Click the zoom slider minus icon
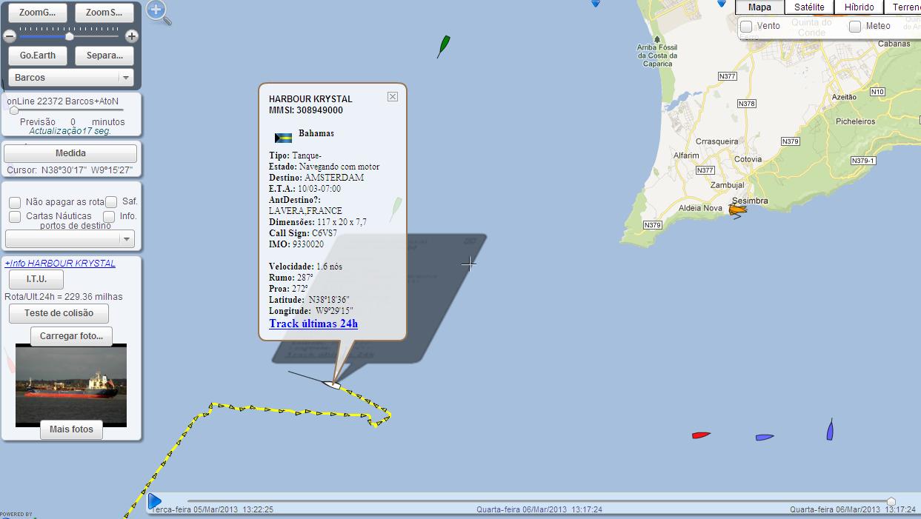The image size is (921, 519). (x=10, y=36)
